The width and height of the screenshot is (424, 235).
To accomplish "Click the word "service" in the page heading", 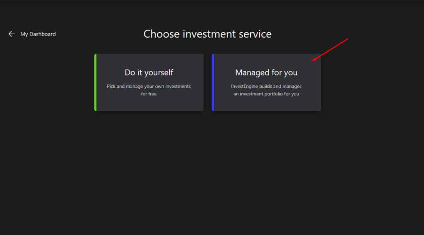I will [x=256, y=34].
